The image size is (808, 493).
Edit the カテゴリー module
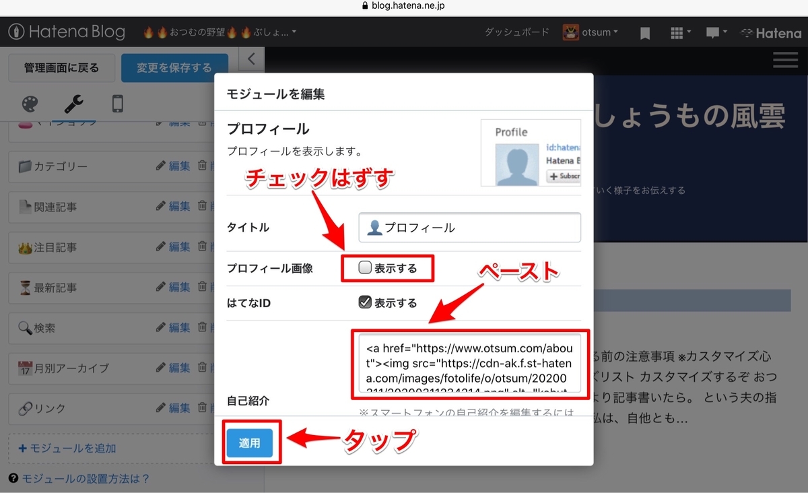click(x=173, y=166)
